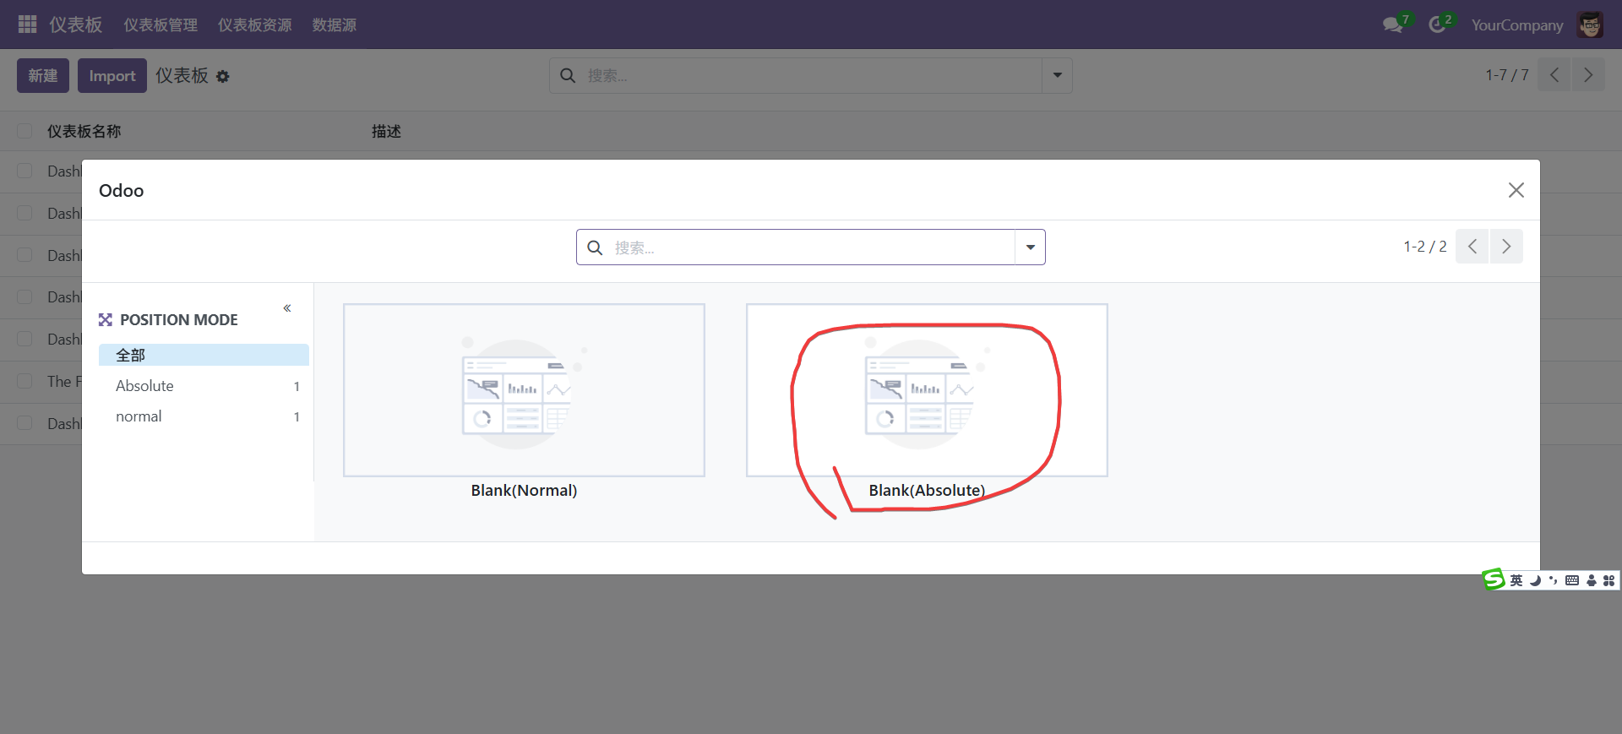1622x734 pixels.
Task: Open the activities clock icon
Action: [1437, 25]
